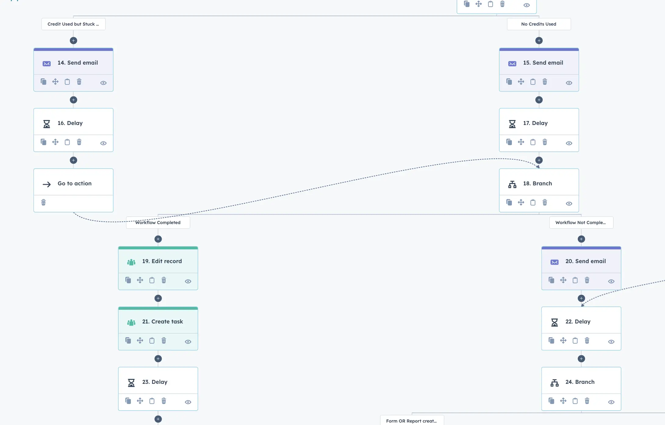Move the 14. Send email action
The height and width of the screenshot is (425, 665).
click(x=55, y=82)
